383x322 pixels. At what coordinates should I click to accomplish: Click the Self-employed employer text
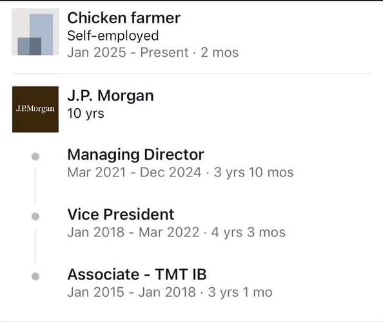click(x=113, y=36)
